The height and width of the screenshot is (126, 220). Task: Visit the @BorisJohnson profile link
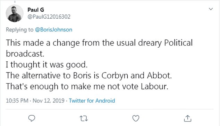[53, 30]
